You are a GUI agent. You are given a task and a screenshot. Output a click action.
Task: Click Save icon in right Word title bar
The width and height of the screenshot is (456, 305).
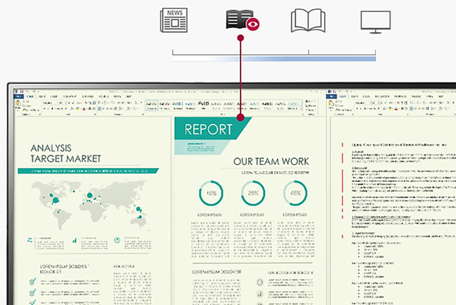334,91
